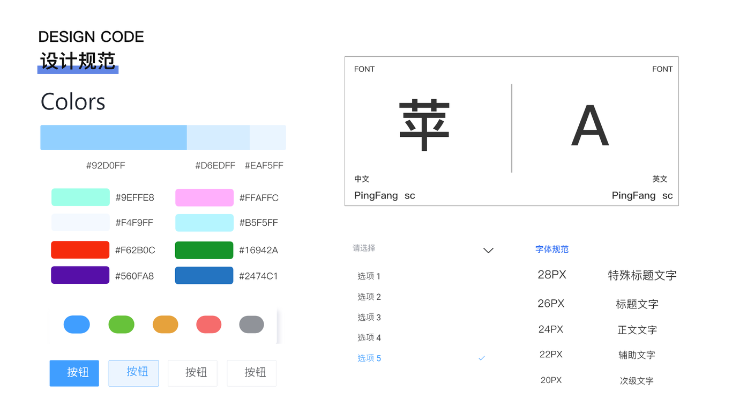Open the 请选择 dropdown chevron
732x412 pixels.
pos(488,250)
